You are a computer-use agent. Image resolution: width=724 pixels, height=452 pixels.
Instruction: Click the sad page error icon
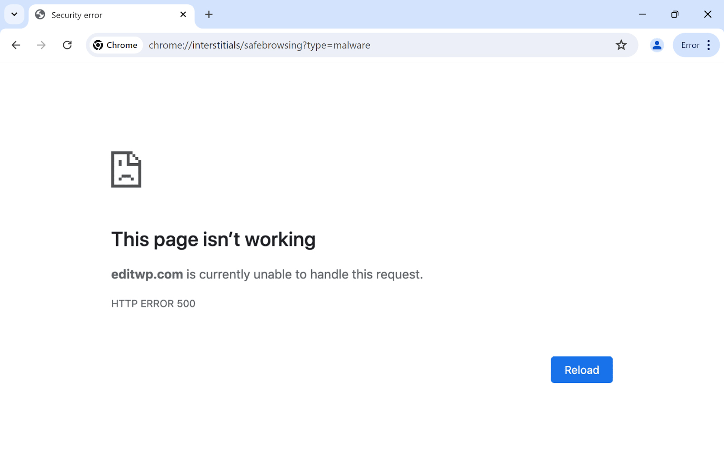(x=126, y=169)
